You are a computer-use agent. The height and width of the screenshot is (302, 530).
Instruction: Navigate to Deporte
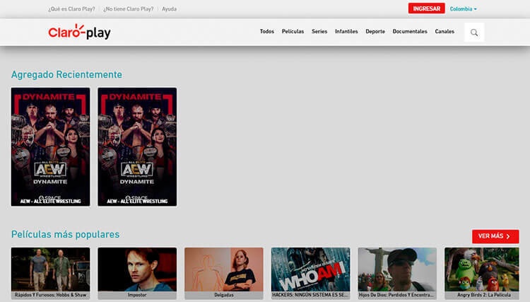[x=375, y=31]
